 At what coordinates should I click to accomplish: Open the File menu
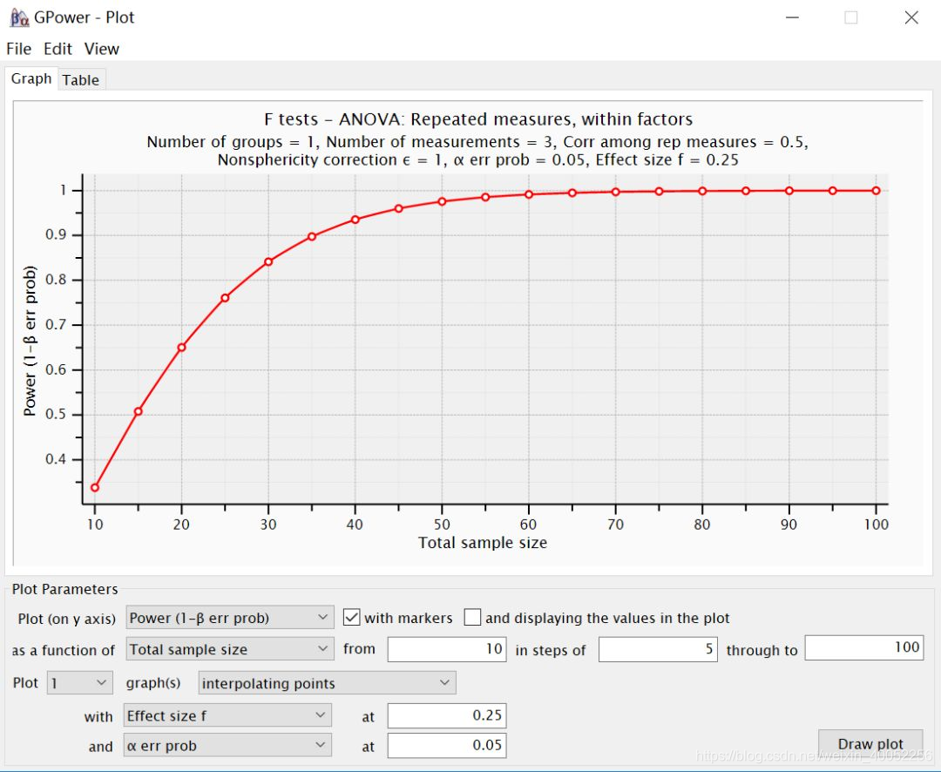18,49
